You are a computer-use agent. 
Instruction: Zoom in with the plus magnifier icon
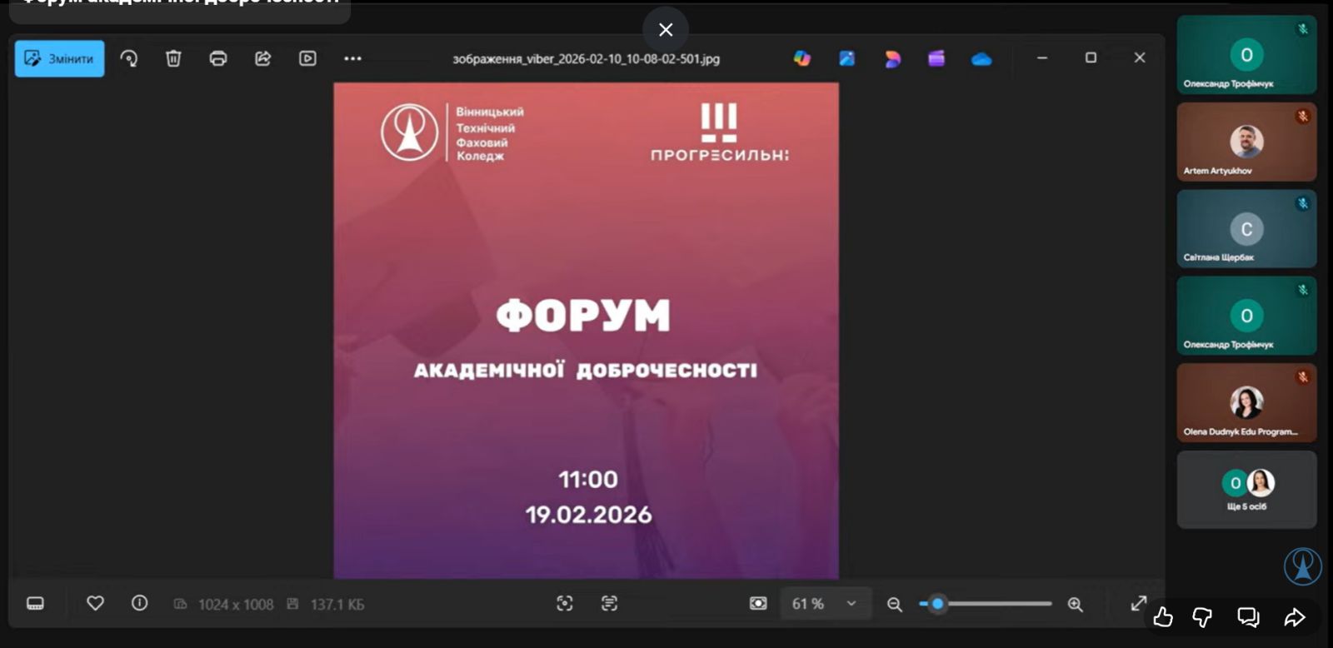click(1075, 604)
